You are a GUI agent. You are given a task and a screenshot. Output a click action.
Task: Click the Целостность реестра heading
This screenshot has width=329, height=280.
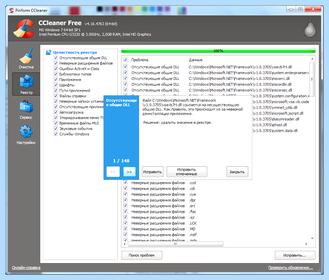click(75, 52)
